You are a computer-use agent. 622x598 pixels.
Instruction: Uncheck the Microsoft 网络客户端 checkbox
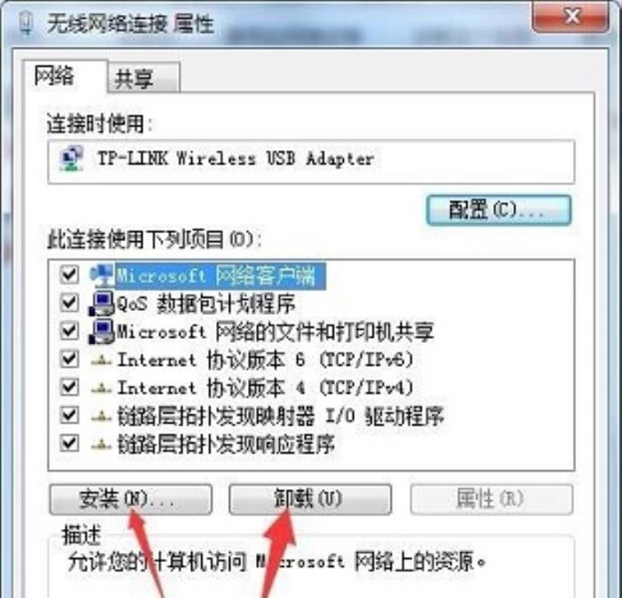69,275
